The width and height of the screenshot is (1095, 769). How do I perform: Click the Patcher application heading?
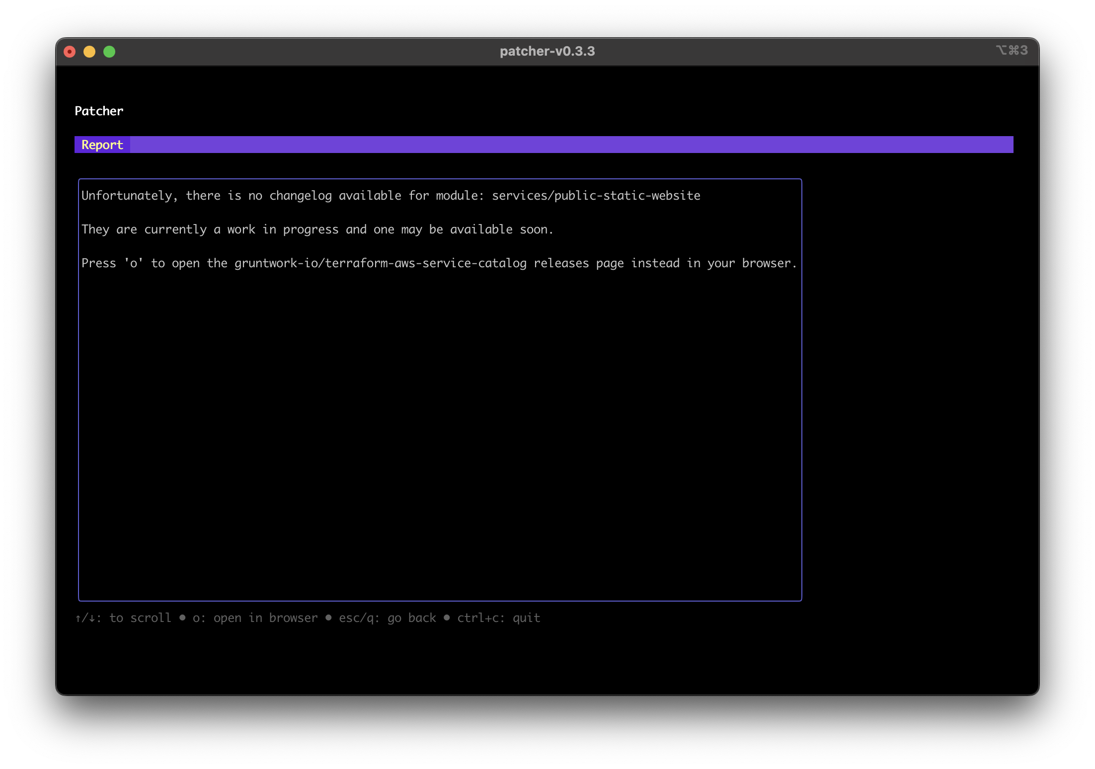pos(99,111)
